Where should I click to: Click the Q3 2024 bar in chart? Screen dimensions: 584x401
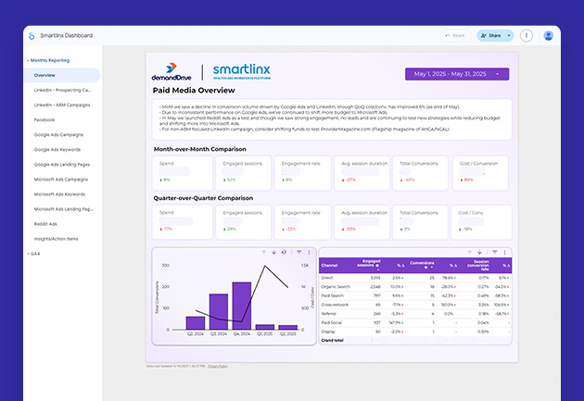(x=219, y=312)
